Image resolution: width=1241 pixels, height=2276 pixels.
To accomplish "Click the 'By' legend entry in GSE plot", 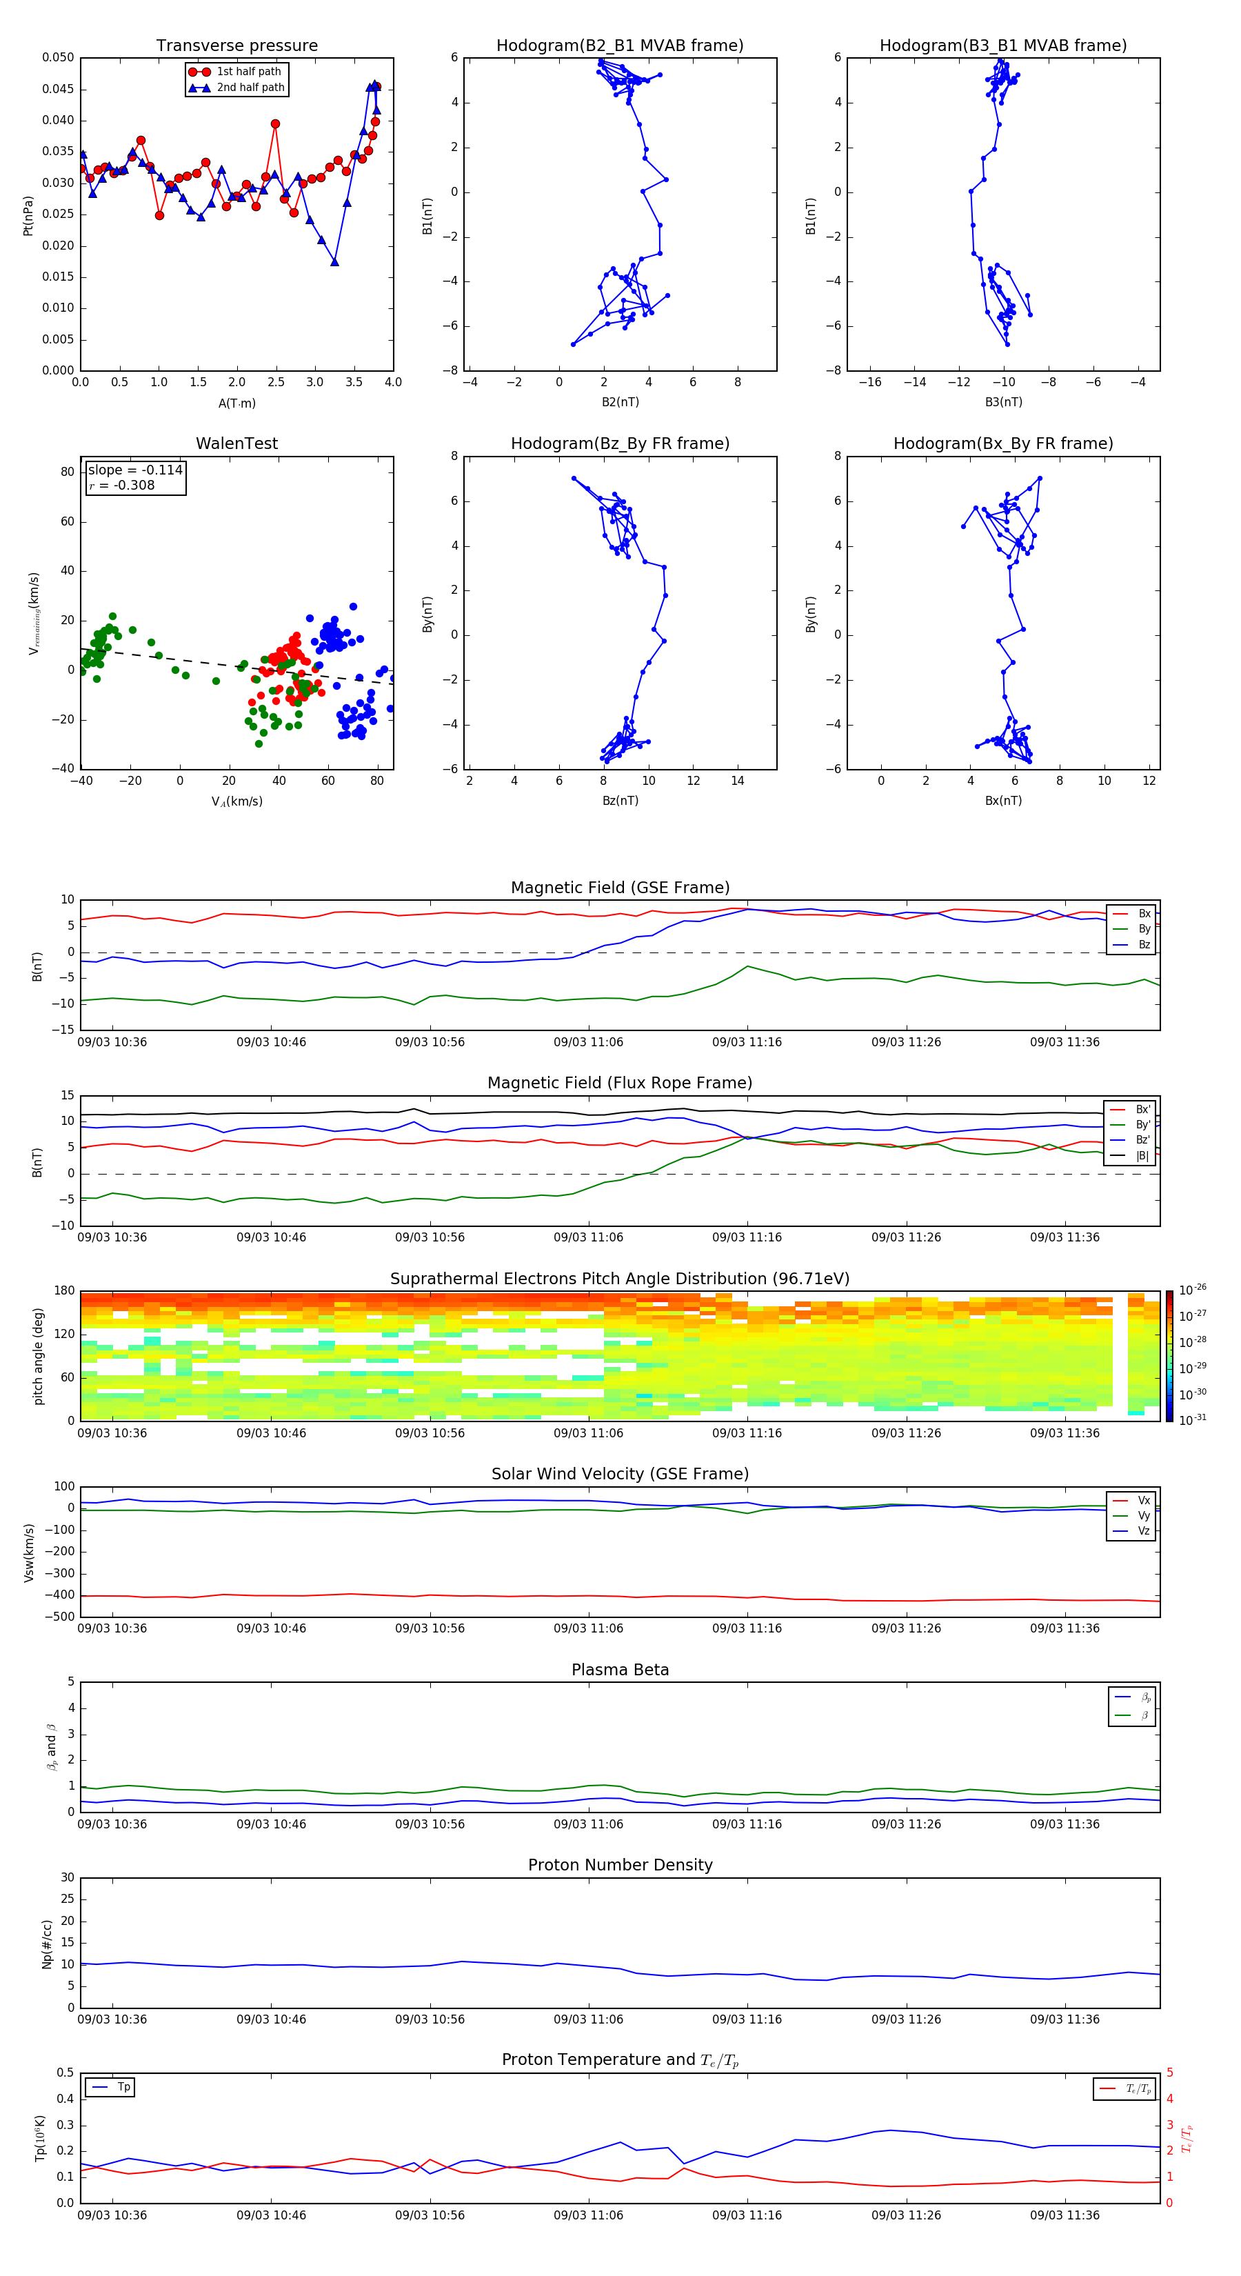I will tap(1132, 928).
